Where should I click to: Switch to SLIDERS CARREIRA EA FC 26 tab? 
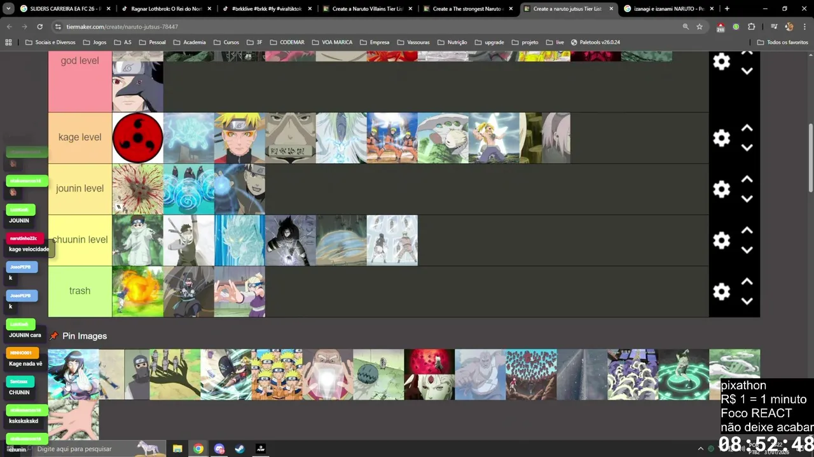coord(66,9)
